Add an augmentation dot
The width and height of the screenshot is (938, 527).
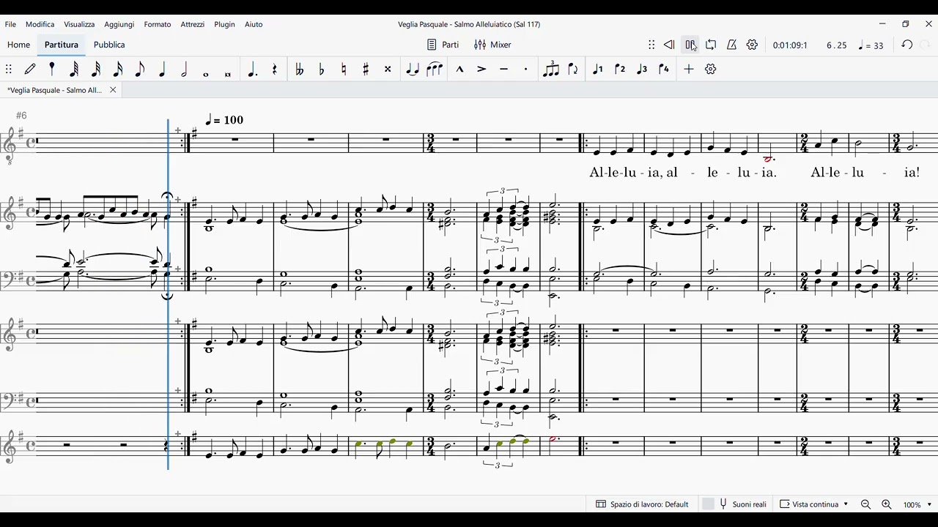click(x=253, y=69)
